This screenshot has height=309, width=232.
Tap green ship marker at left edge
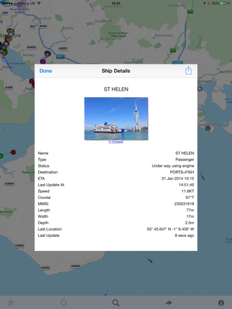pos(1,156)
